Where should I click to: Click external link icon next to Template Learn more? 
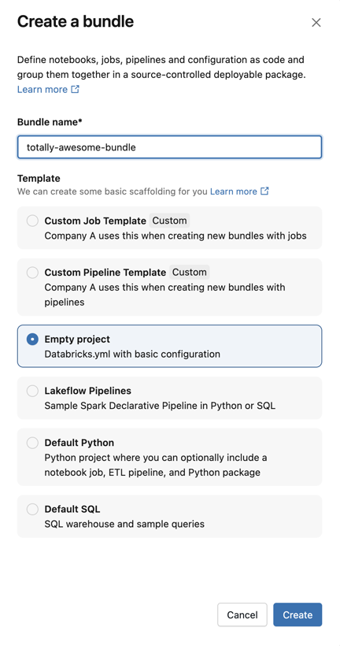coord(264,191)
